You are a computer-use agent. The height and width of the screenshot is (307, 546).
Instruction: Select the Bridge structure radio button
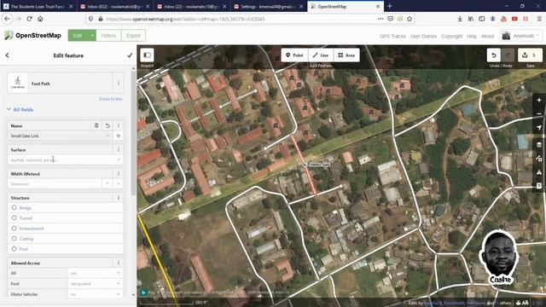click(14, 207)
